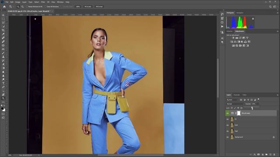Switch to the Navigator tab
The height and width of the screenshot is (157, 280).
pyautogui.click(x=240, y=13)
